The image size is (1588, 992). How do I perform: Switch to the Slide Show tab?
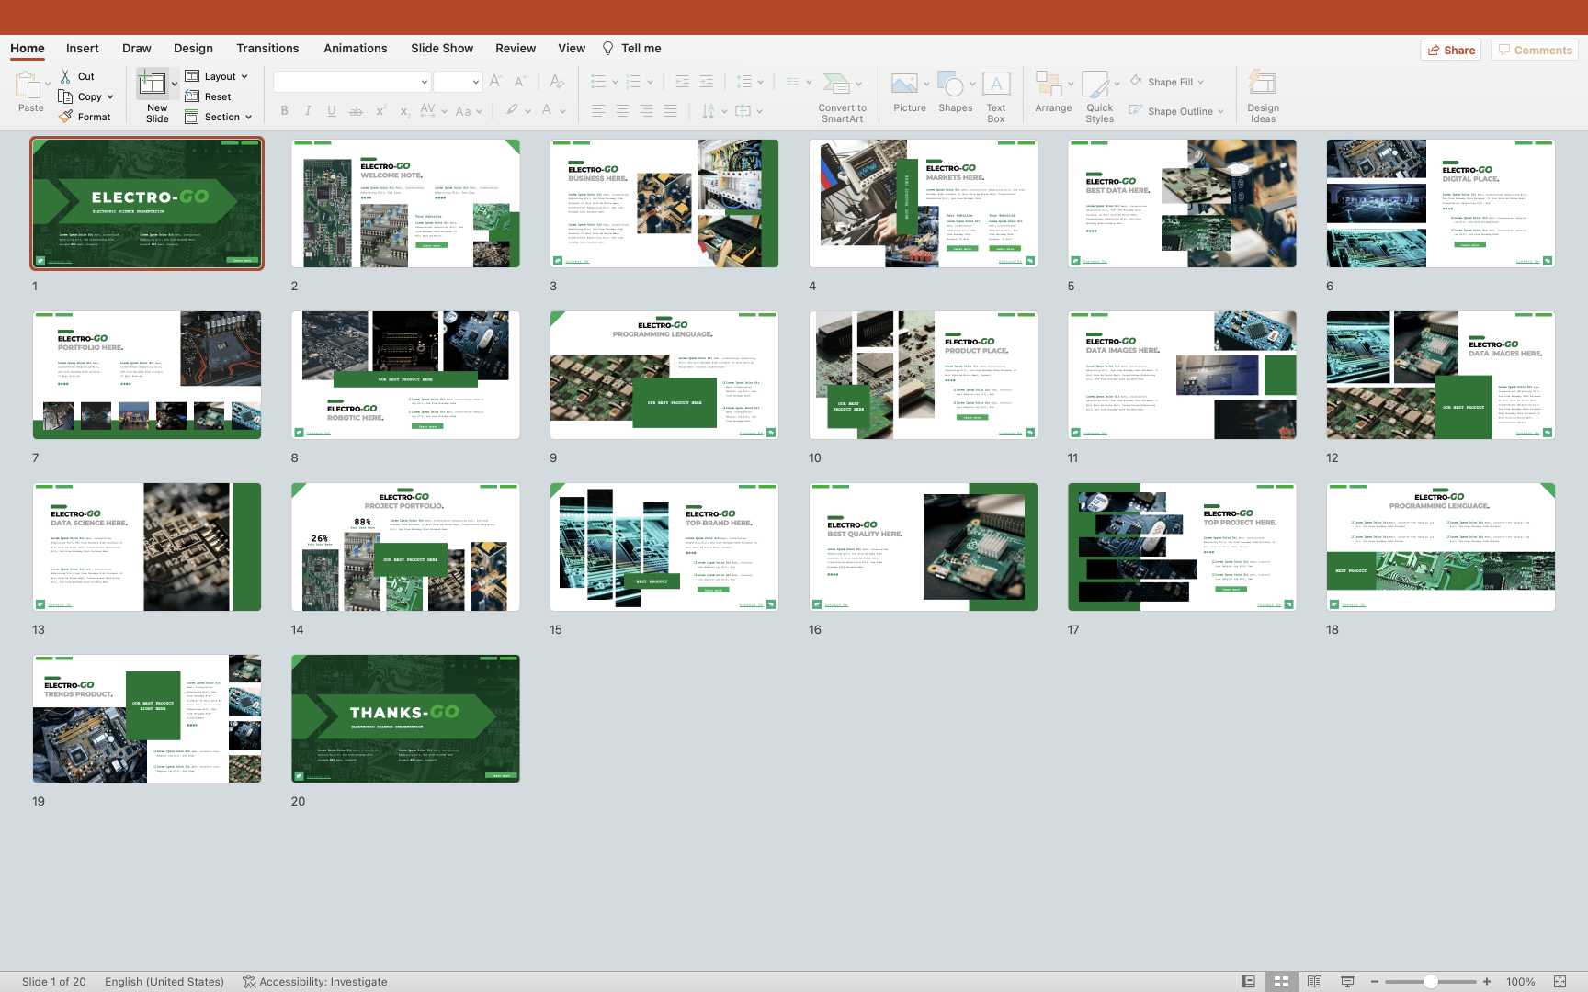(442, 49)
